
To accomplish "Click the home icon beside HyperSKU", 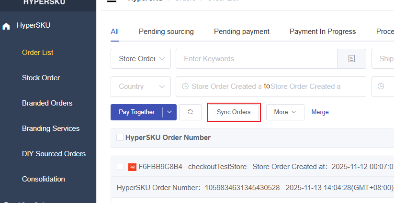I will 6,26.
